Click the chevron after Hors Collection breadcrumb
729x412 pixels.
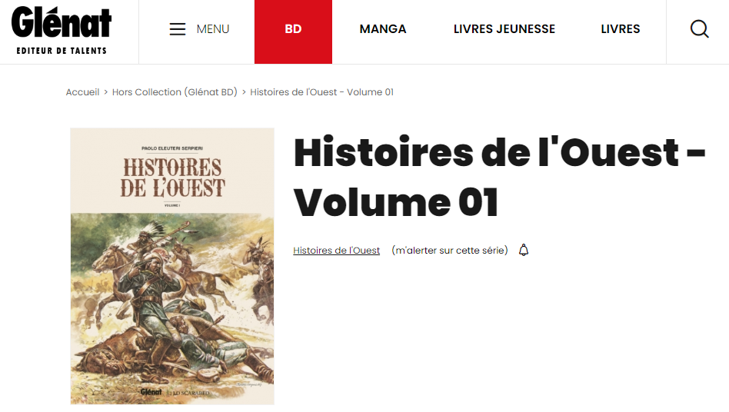(x=244, y=92)
